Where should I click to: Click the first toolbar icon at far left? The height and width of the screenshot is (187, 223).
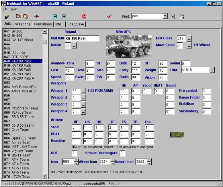point(7,17)
